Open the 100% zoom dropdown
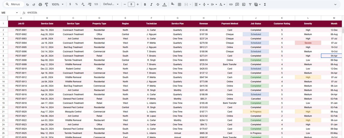Screen dimensions: 344x138 point(58,5)
